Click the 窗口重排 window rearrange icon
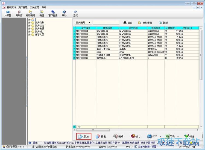The width and height of the screenshot is (205, 150). [53, 13]
